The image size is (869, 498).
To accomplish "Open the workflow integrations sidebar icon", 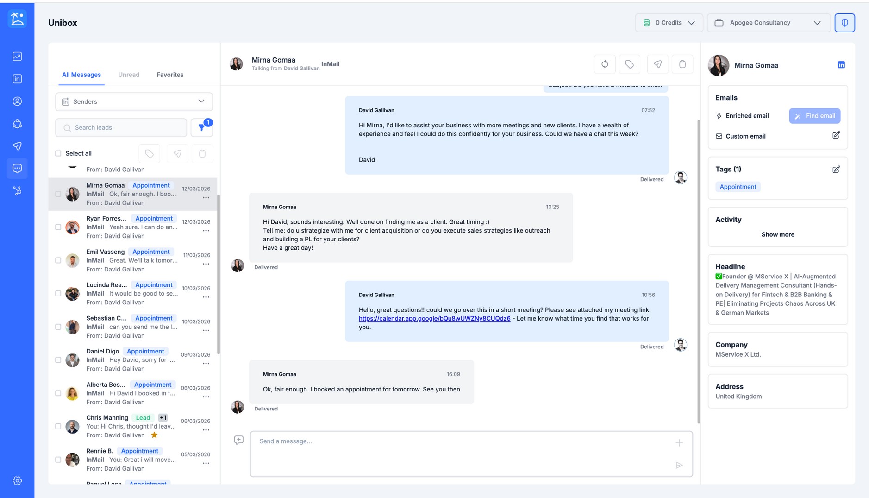I will tap(17, 191).
